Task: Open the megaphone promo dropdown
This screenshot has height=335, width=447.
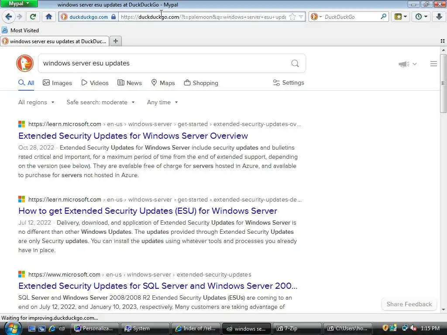Action: pos(408,64)
